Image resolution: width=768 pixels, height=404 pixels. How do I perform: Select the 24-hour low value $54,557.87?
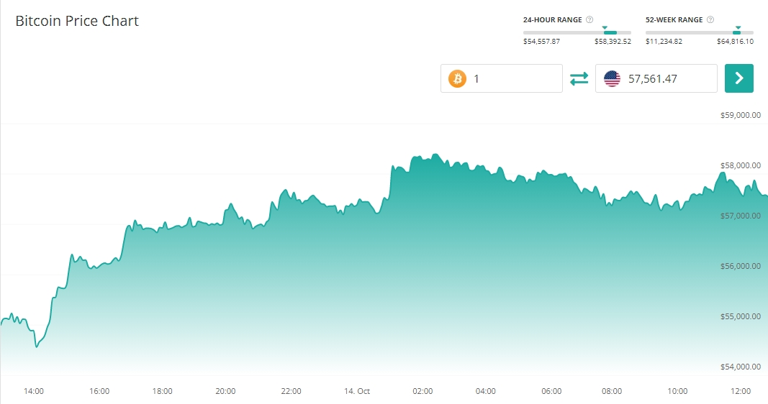(541, 42)
